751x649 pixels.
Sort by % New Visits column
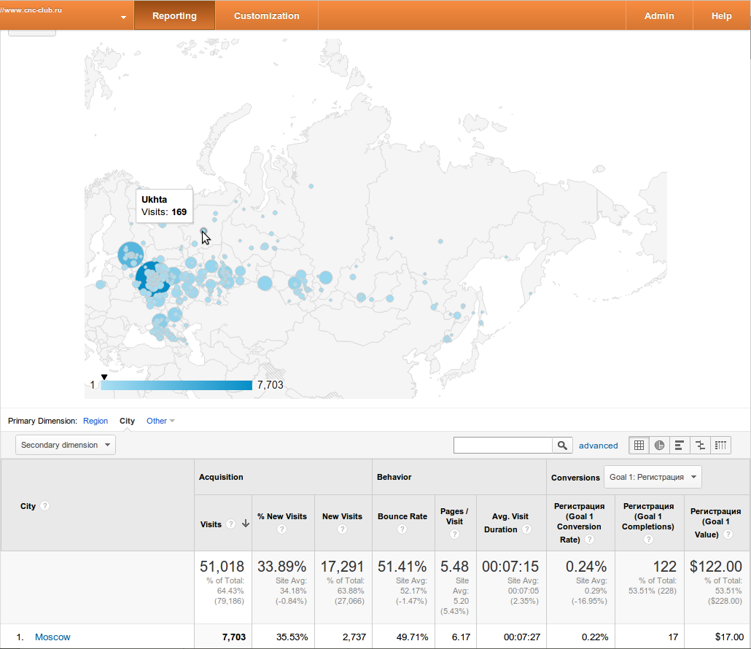click(x=282, y=516)
